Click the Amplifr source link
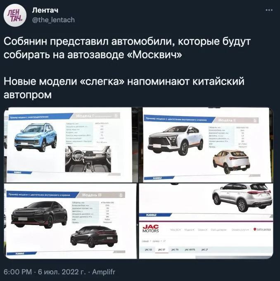280x281 pixels. pos(104,271)
